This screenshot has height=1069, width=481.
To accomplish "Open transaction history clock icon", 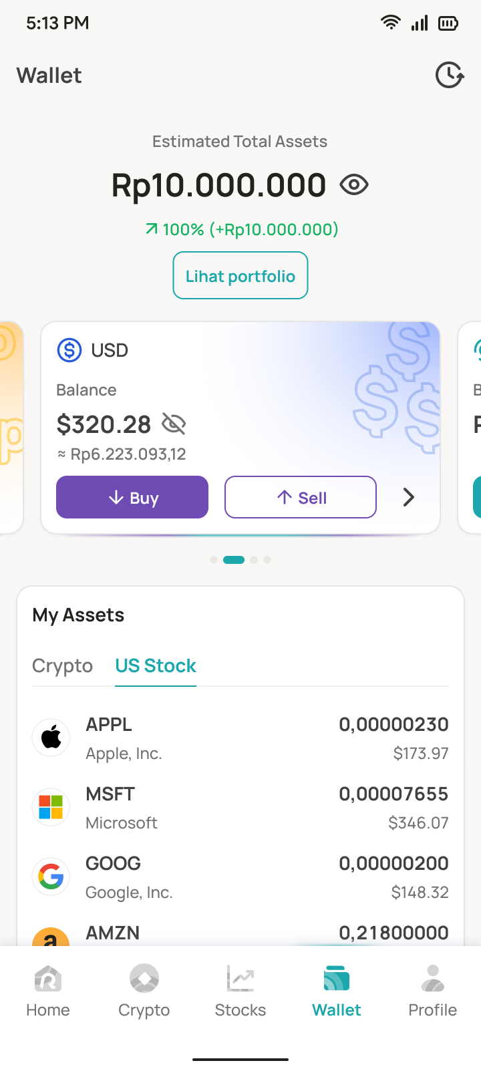I will tap(450, 75).
